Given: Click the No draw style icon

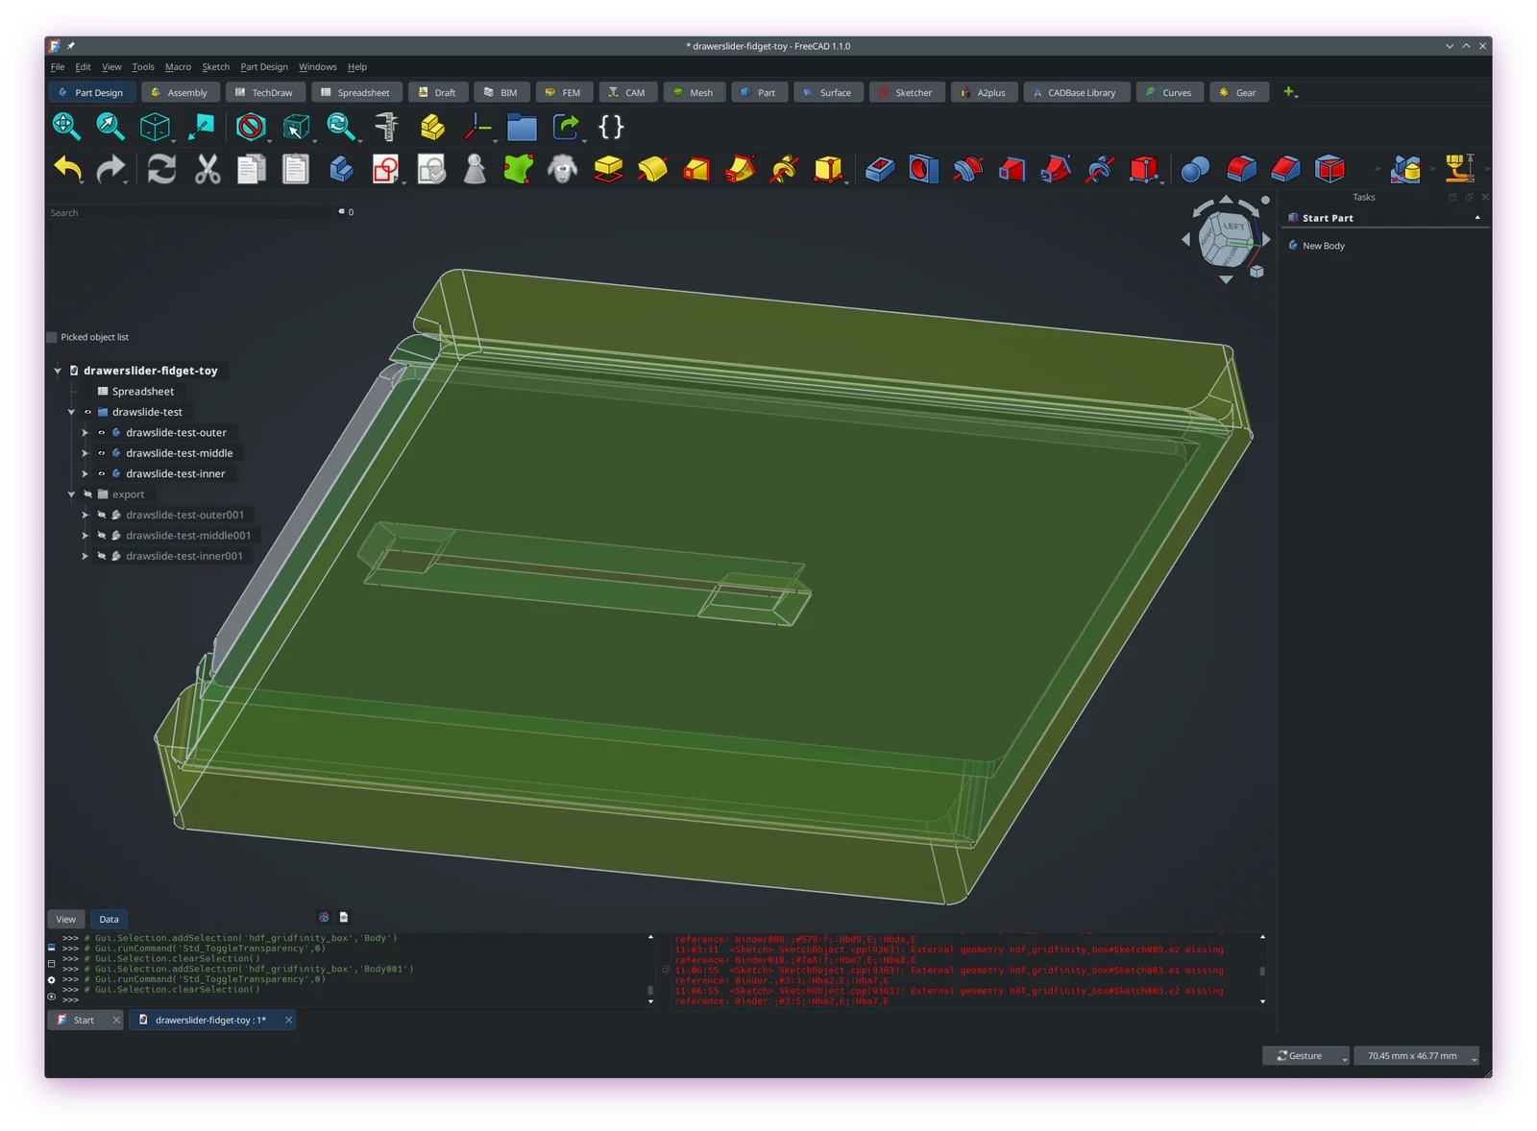Looking at the screenshot, I should pyautogui.click(x=251, y=127).
